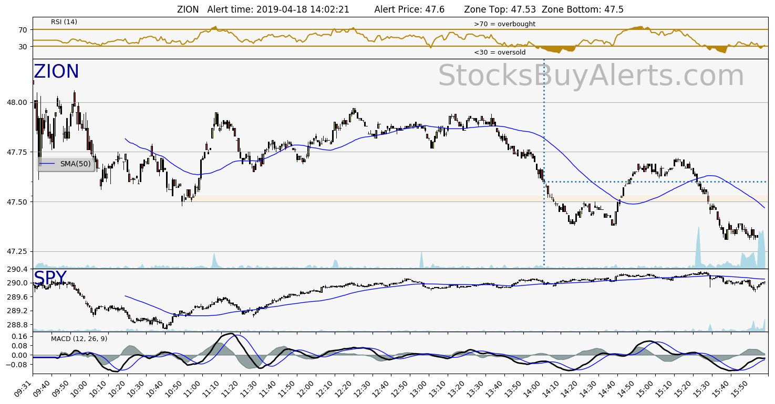
Task: Click the 12:00 time axis label
Action: tap(306, 388)
